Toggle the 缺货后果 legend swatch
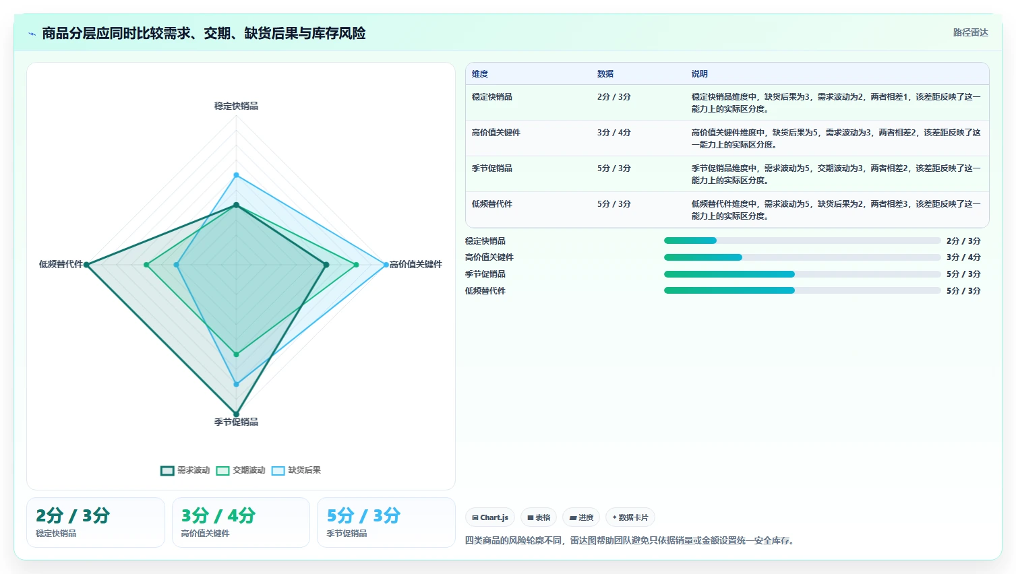This screenshot has height=574, width=1016. [x=278, y=471]
